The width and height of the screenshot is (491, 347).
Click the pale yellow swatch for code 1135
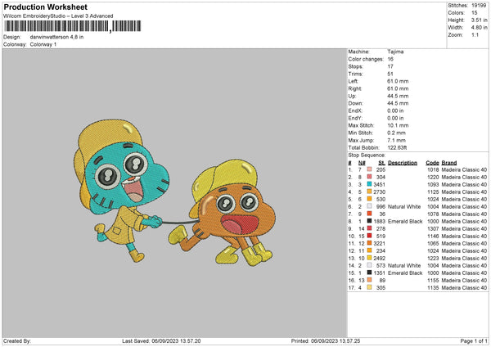370,287
